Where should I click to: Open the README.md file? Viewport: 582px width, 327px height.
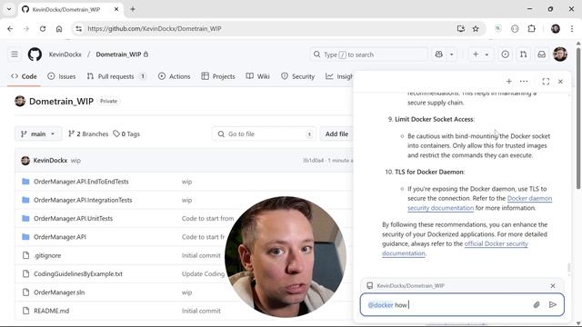pos(51,311)
